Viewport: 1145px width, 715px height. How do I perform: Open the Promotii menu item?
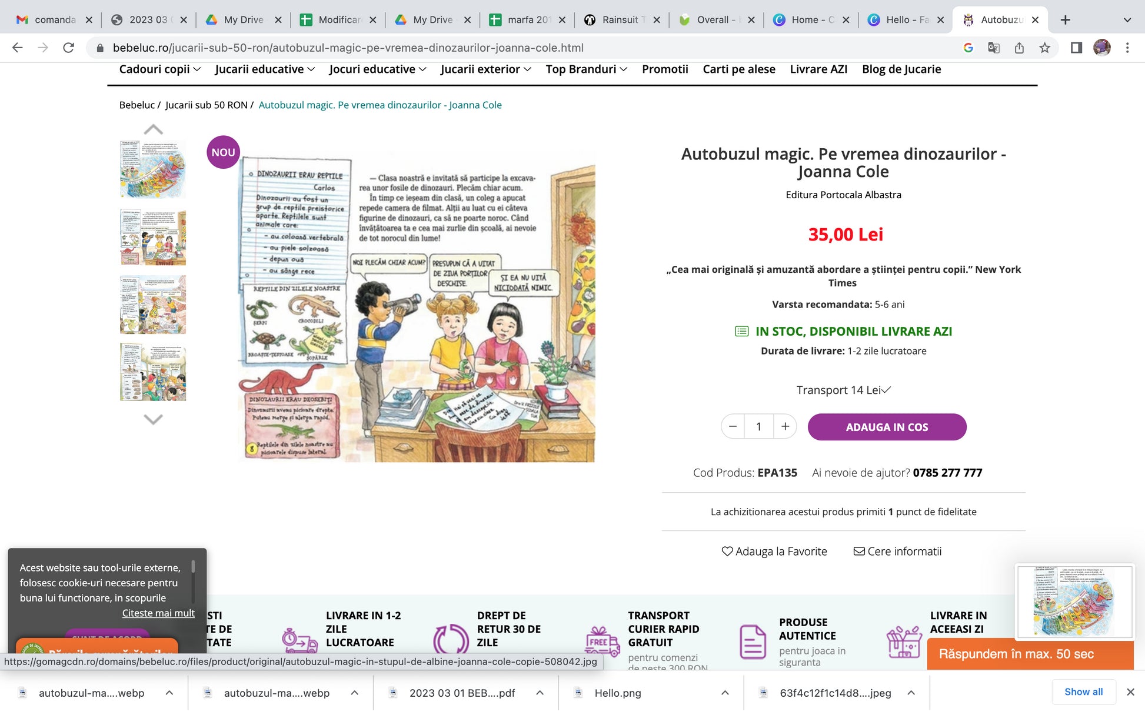pos(665,69)
